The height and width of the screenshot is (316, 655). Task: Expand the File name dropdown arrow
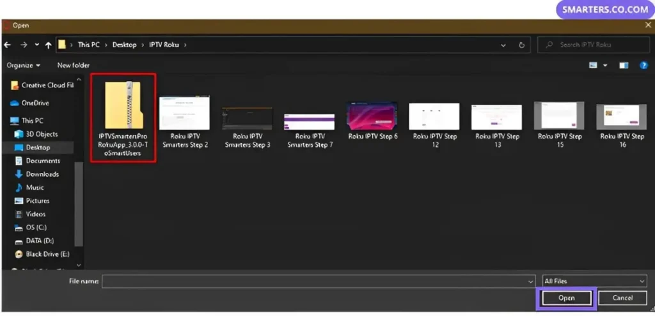click(x=531, y=282)
